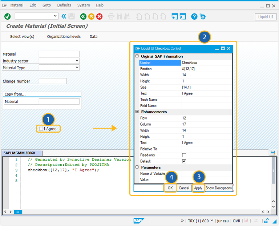Click Apply in Checkbox Control dialog
This screenshot has height=226, width=279.
198,188
